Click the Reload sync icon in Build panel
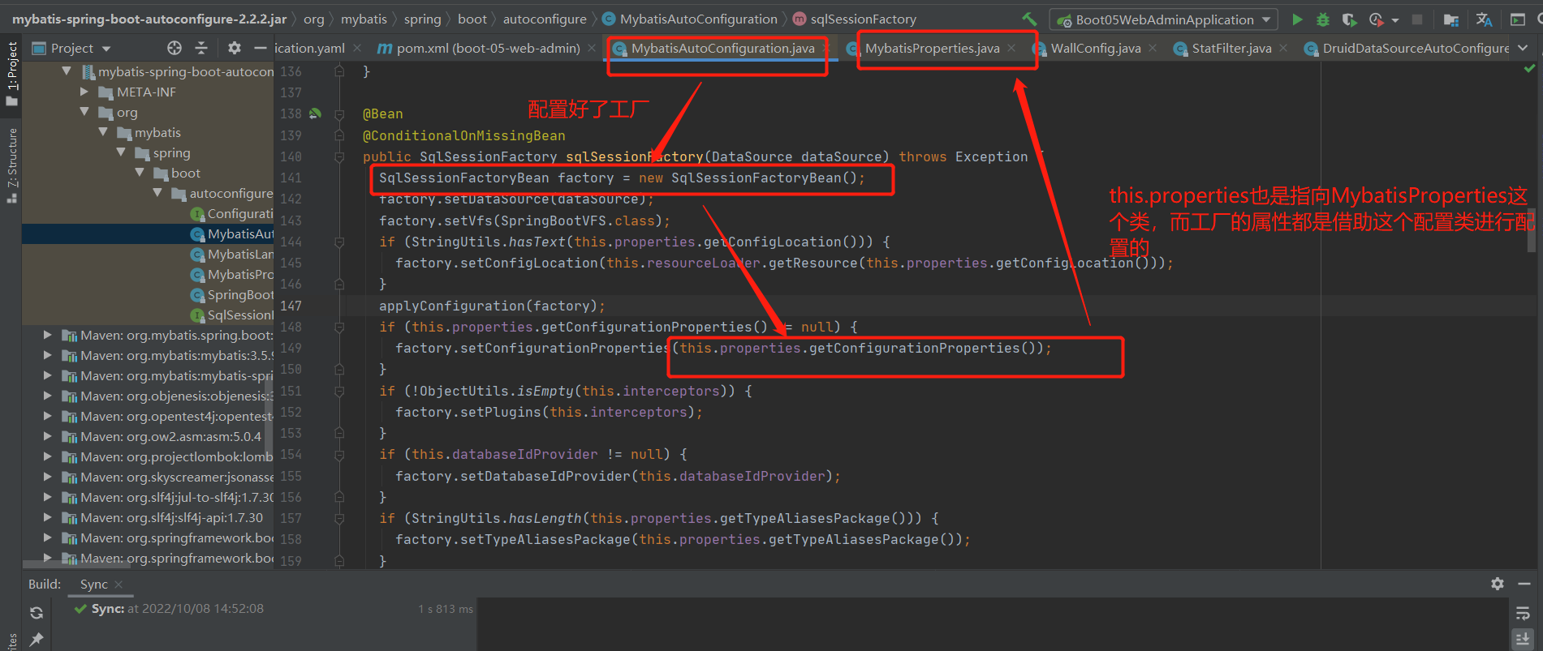Viewport: 1543px width, 651px height. tap(37, 613)
